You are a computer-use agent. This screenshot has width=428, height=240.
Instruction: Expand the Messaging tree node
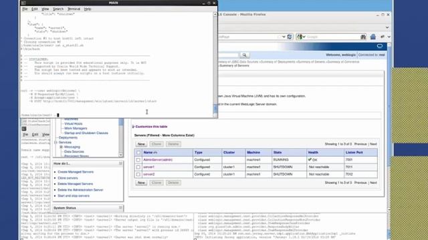pos(61,147)
